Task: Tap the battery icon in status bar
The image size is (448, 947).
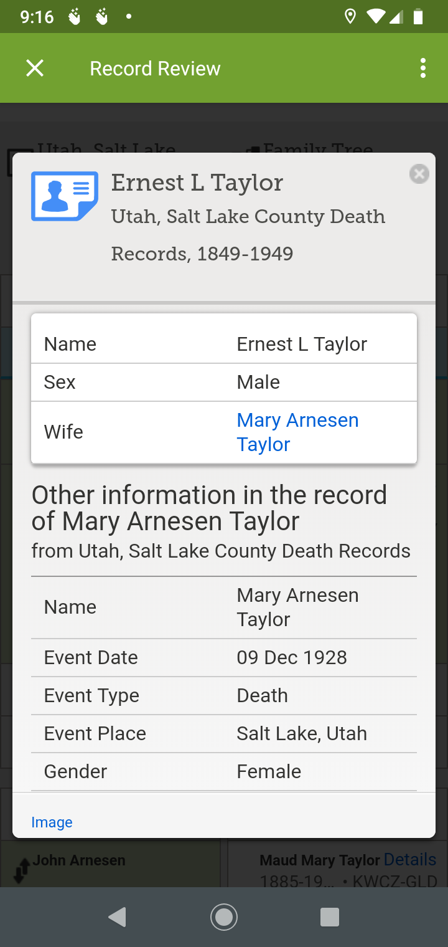Action: pyautogui.click(x=418, y=17)
